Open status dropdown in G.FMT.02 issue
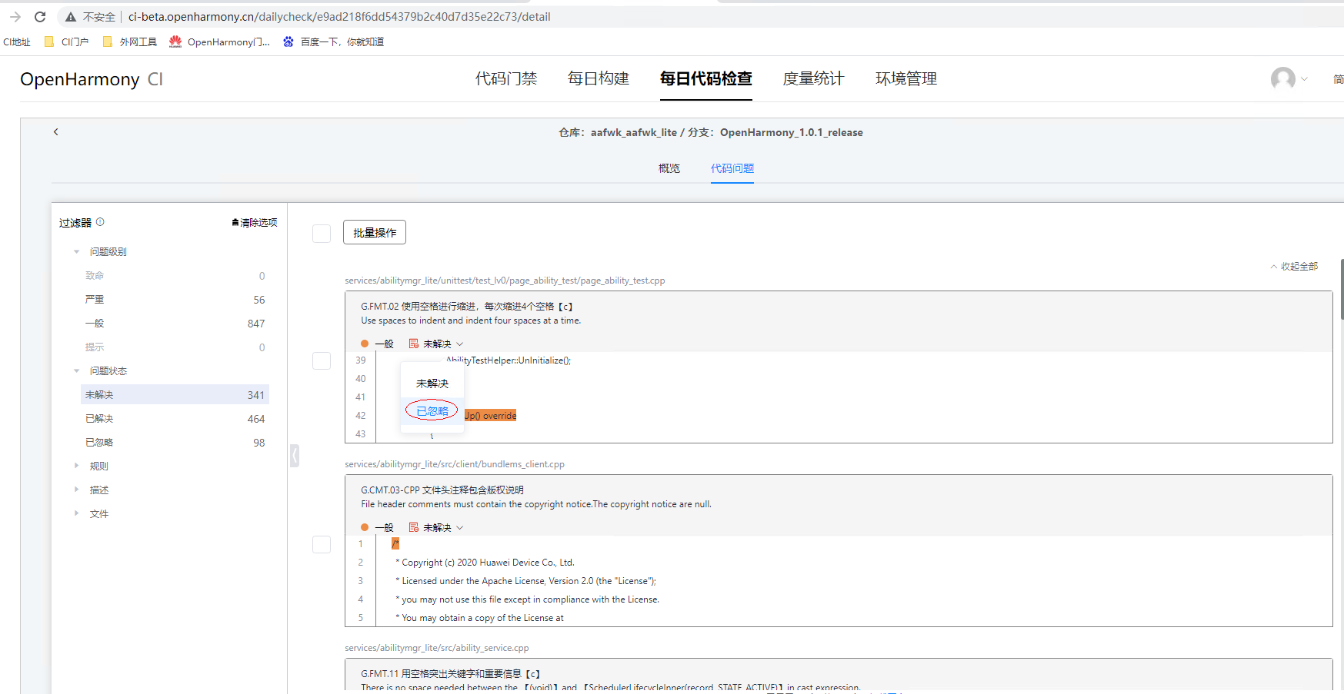 point(460,344)
